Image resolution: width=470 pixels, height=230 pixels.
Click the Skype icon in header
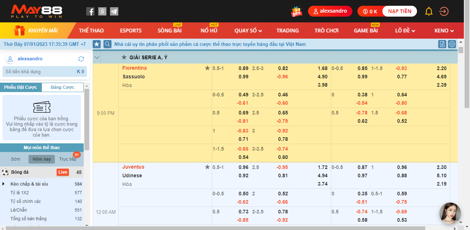(102, 12)
